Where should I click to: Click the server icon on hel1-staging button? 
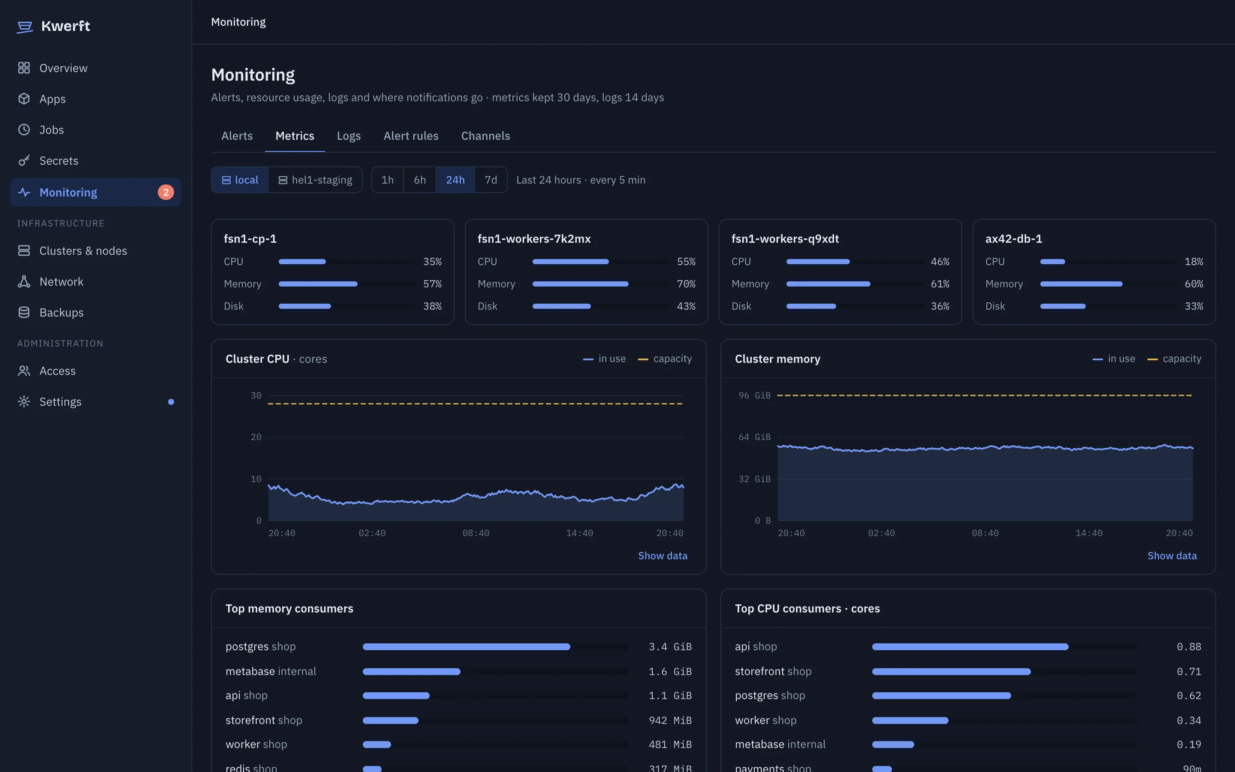(x=283, y=180)
